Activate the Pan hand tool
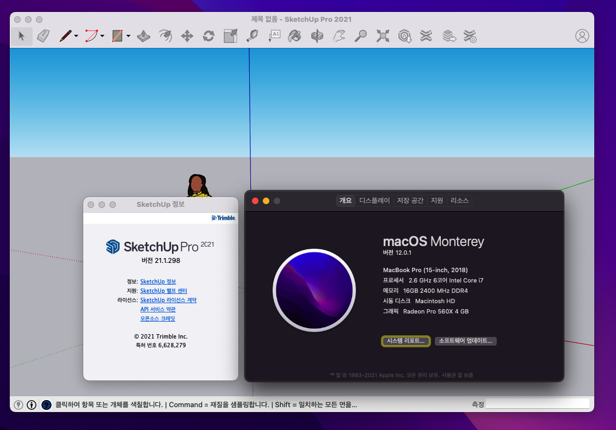 point(338,36)
